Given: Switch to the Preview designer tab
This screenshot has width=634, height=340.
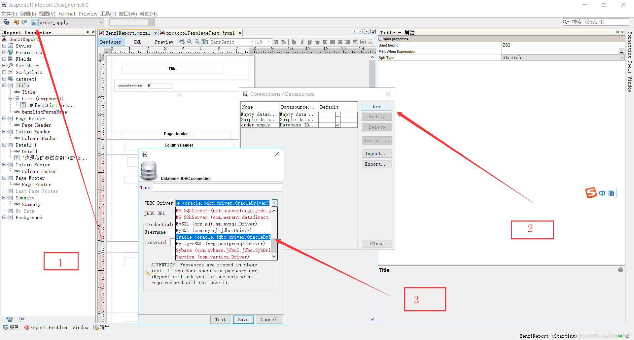Looking at the screenshot, I should (164, 42).
